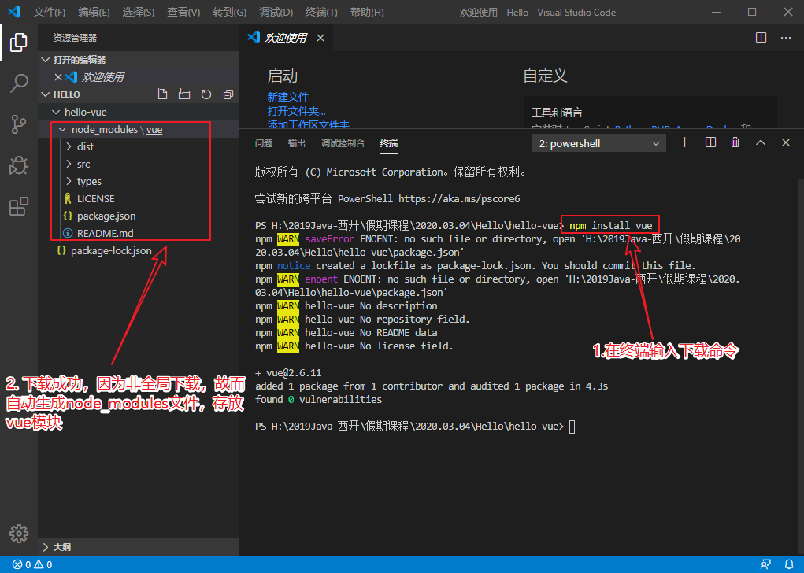Click the 打开文件夹... link

tap(296, 111)
